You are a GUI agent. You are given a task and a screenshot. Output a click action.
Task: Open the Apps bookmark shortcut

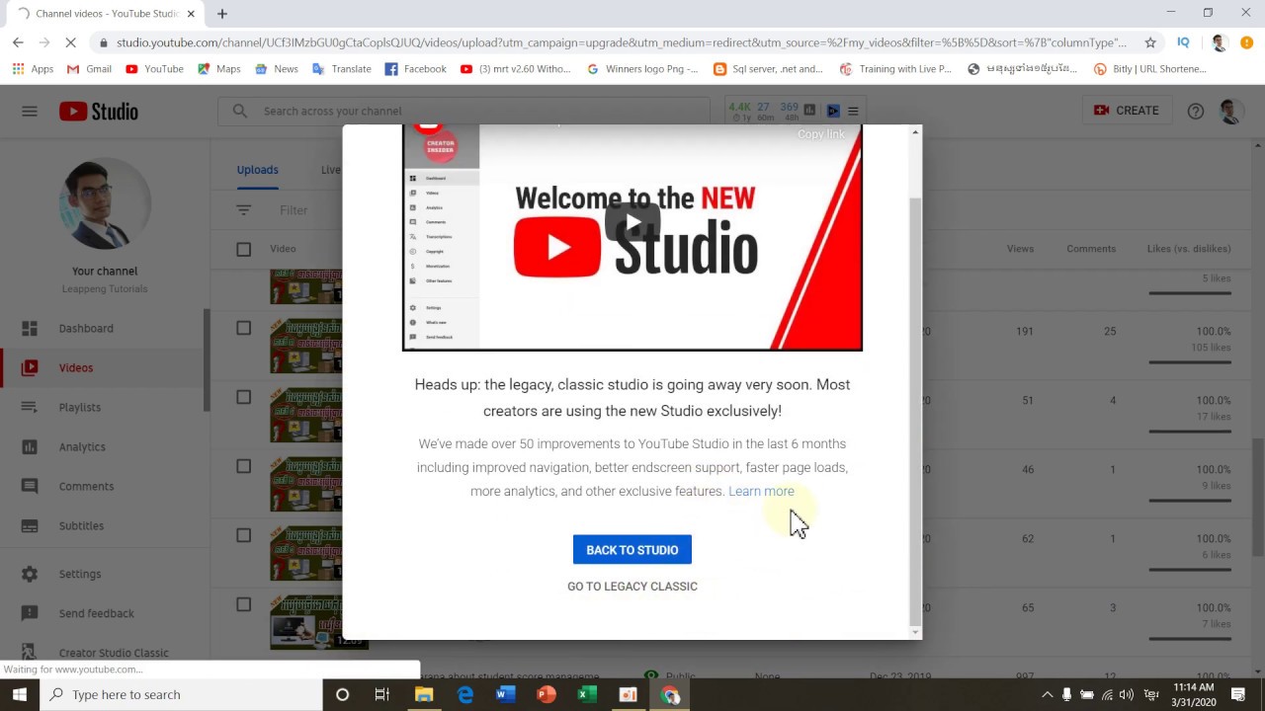33,69
